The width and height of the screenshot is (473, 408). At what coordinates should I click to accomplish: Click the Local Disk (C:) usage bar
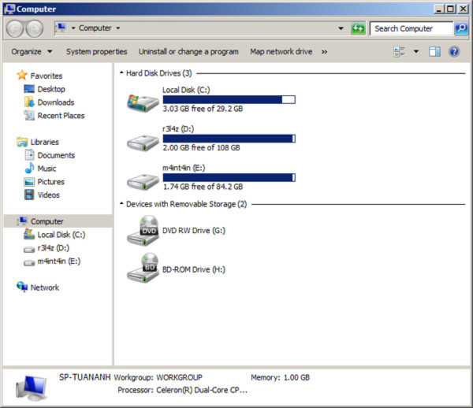[229, 99]
